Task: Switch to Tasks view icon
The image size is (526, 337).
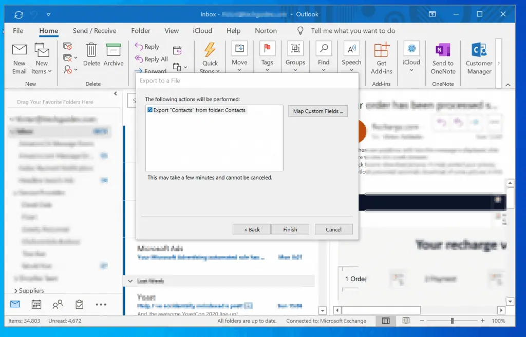Action: tap(79, 304)
